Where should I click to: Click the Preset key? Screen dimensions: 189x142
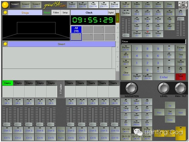[158, 20]
